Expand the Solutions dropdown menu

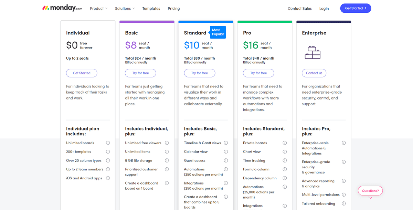pyautogui.click(x=125, y=8)
